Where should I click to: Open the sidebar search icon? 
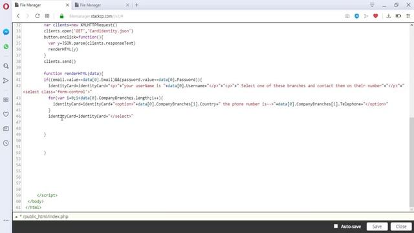pos(6,66)
